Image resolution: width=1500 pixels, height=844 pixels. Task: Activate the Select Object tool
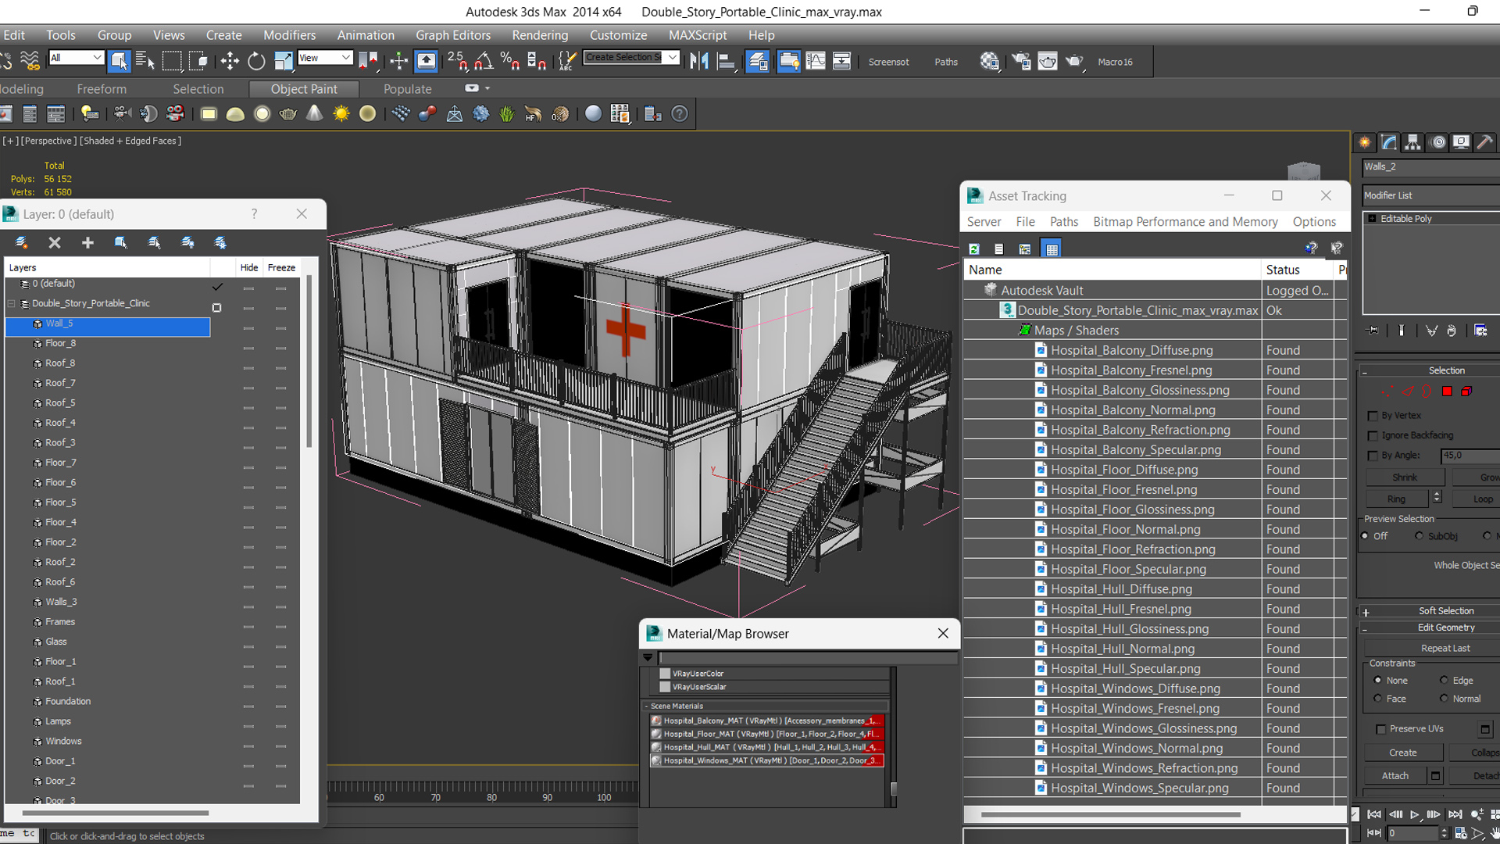pyautogui.click(x=118, y=61)
